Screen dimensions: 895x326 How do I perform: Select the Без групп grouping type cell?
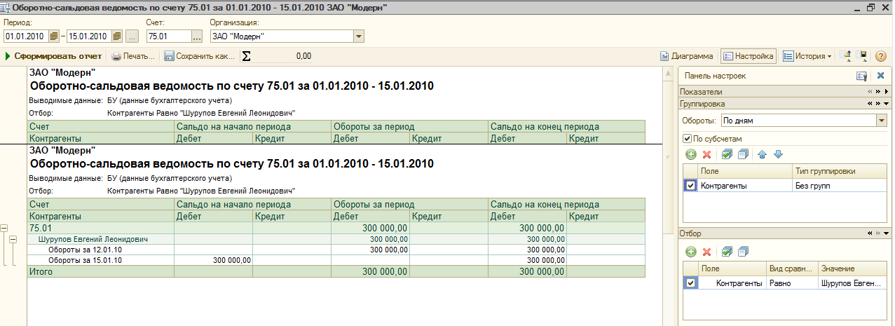pos(840,186)
